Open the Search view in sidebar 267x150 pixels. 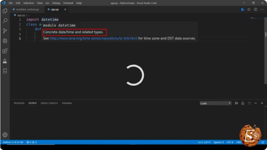click(5, 21)
